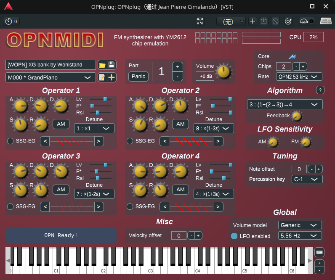The width and height of the screenshot is (335, 280).
Task: Click the Ardour logo in title bar
Action: coord(8,6)
